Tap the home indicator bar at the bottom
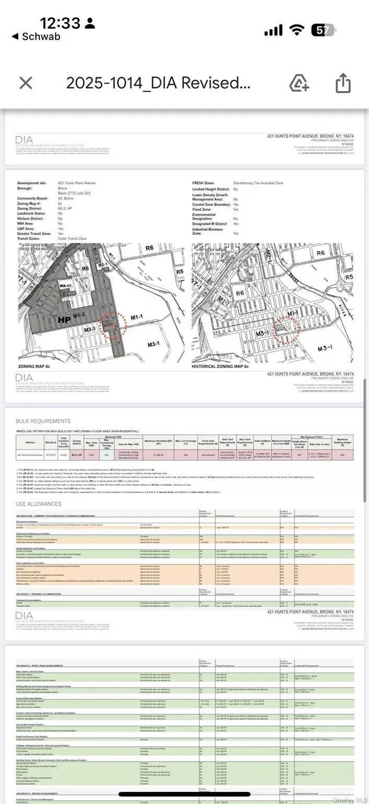Viewport: 369px width, 804px height. point(184,794)
